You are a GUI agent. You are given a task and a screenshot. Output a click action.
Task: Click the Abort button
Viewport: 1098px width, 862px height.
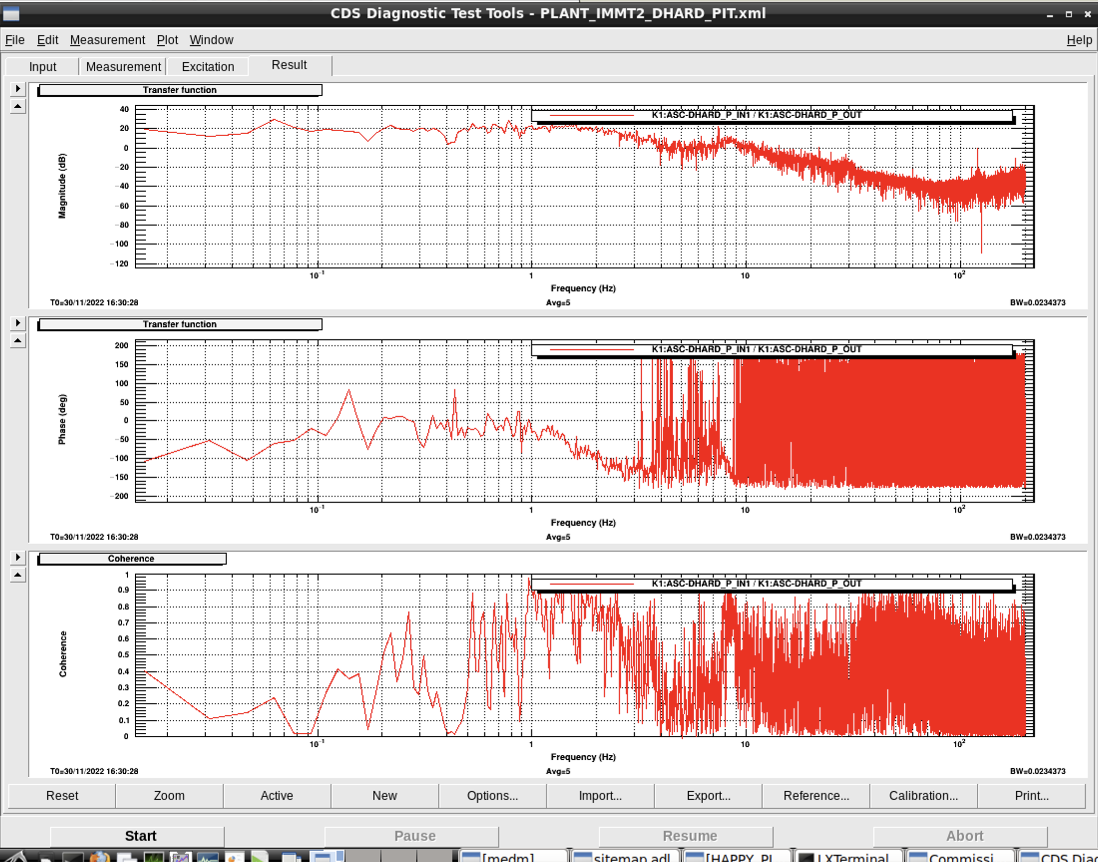pyautogui.click(x=960, y=836)
